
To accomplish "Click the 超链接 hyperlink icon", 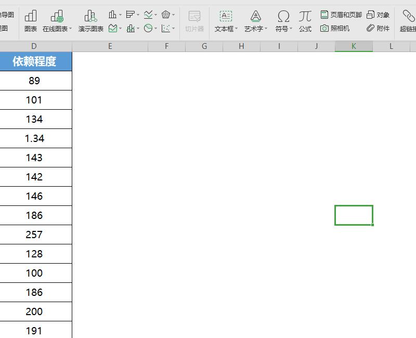I will click(408, 16).
